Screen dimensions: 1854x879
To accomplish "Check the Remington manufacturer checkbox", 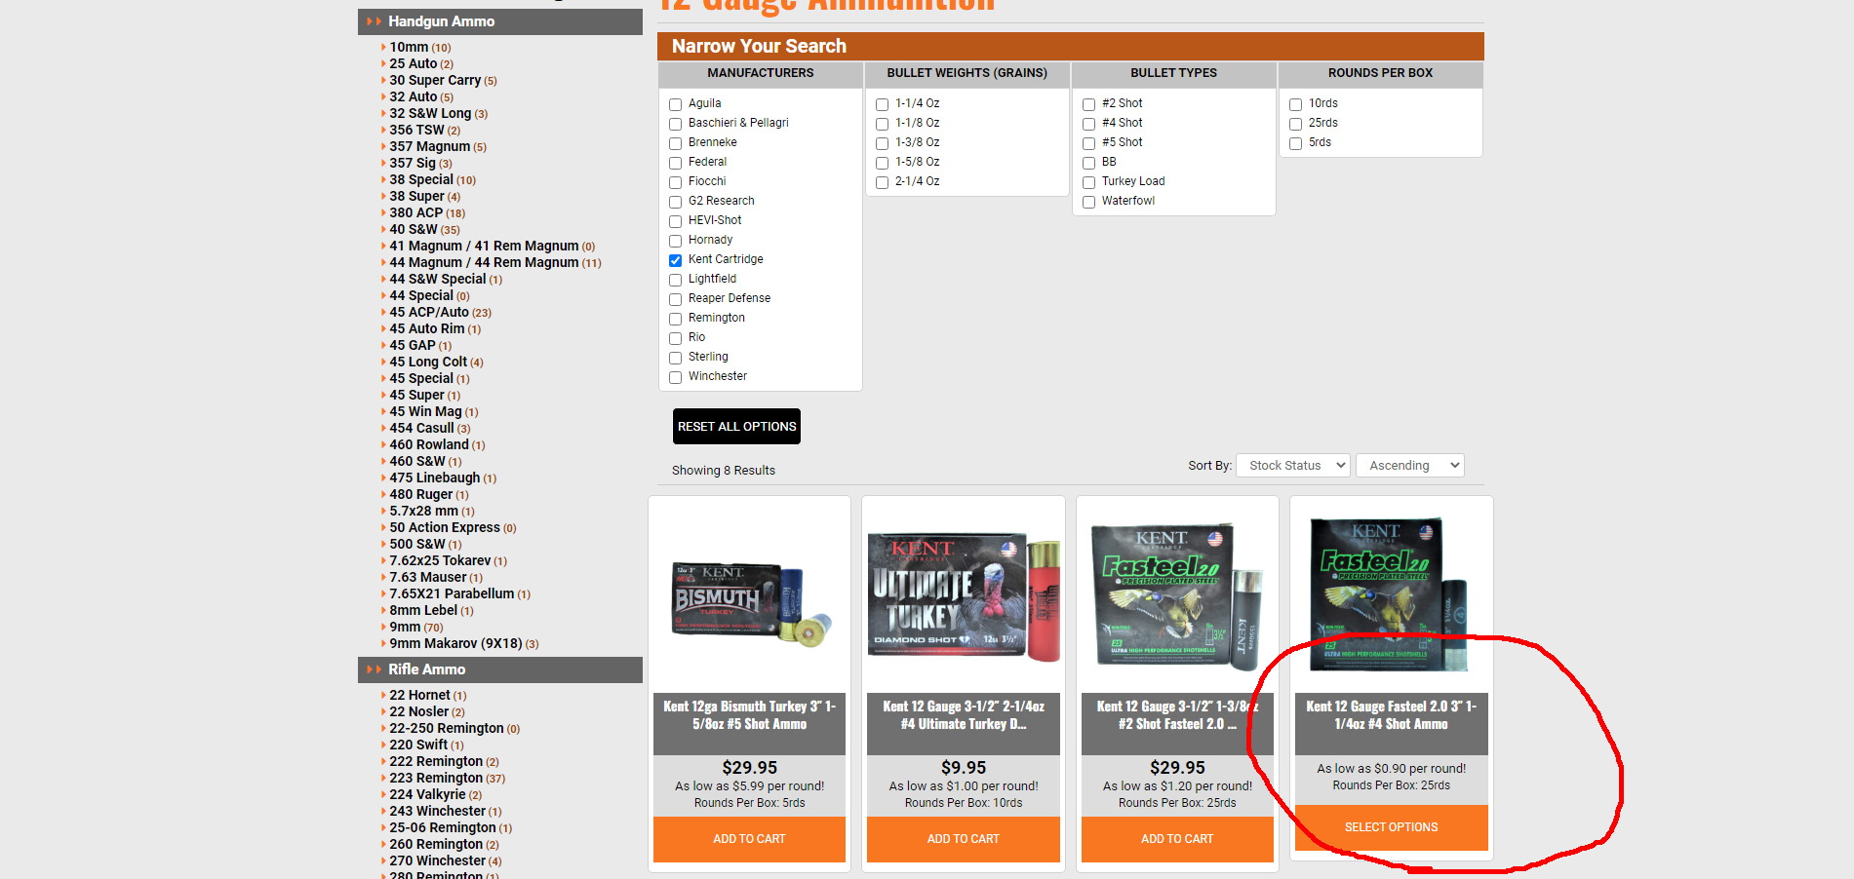I will point(675,319).
